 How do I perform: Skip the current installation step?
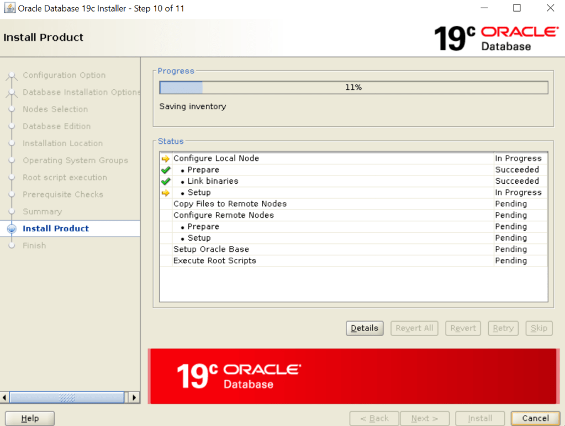pyautogui.click(x=538, y=328)
